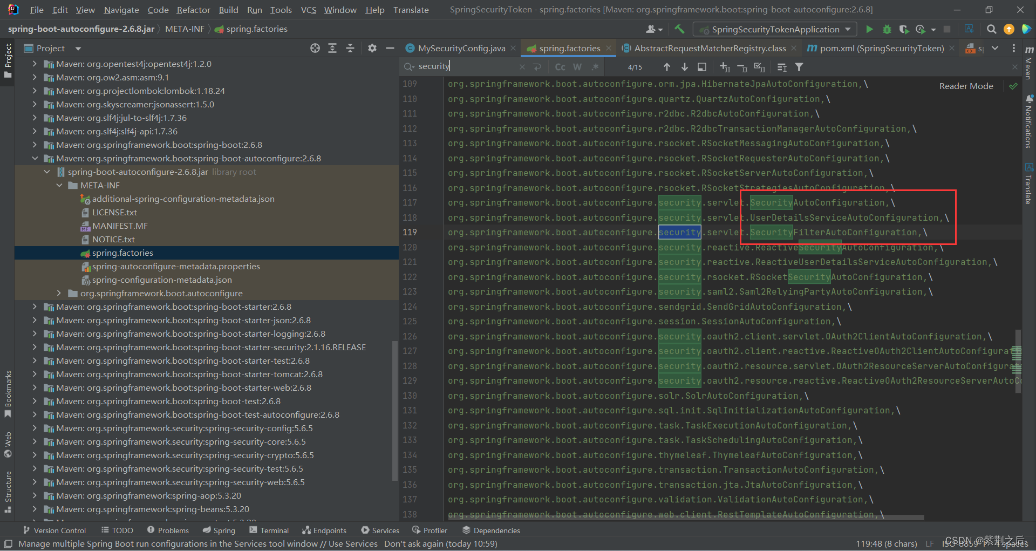Hide the Project tool window

390,48
